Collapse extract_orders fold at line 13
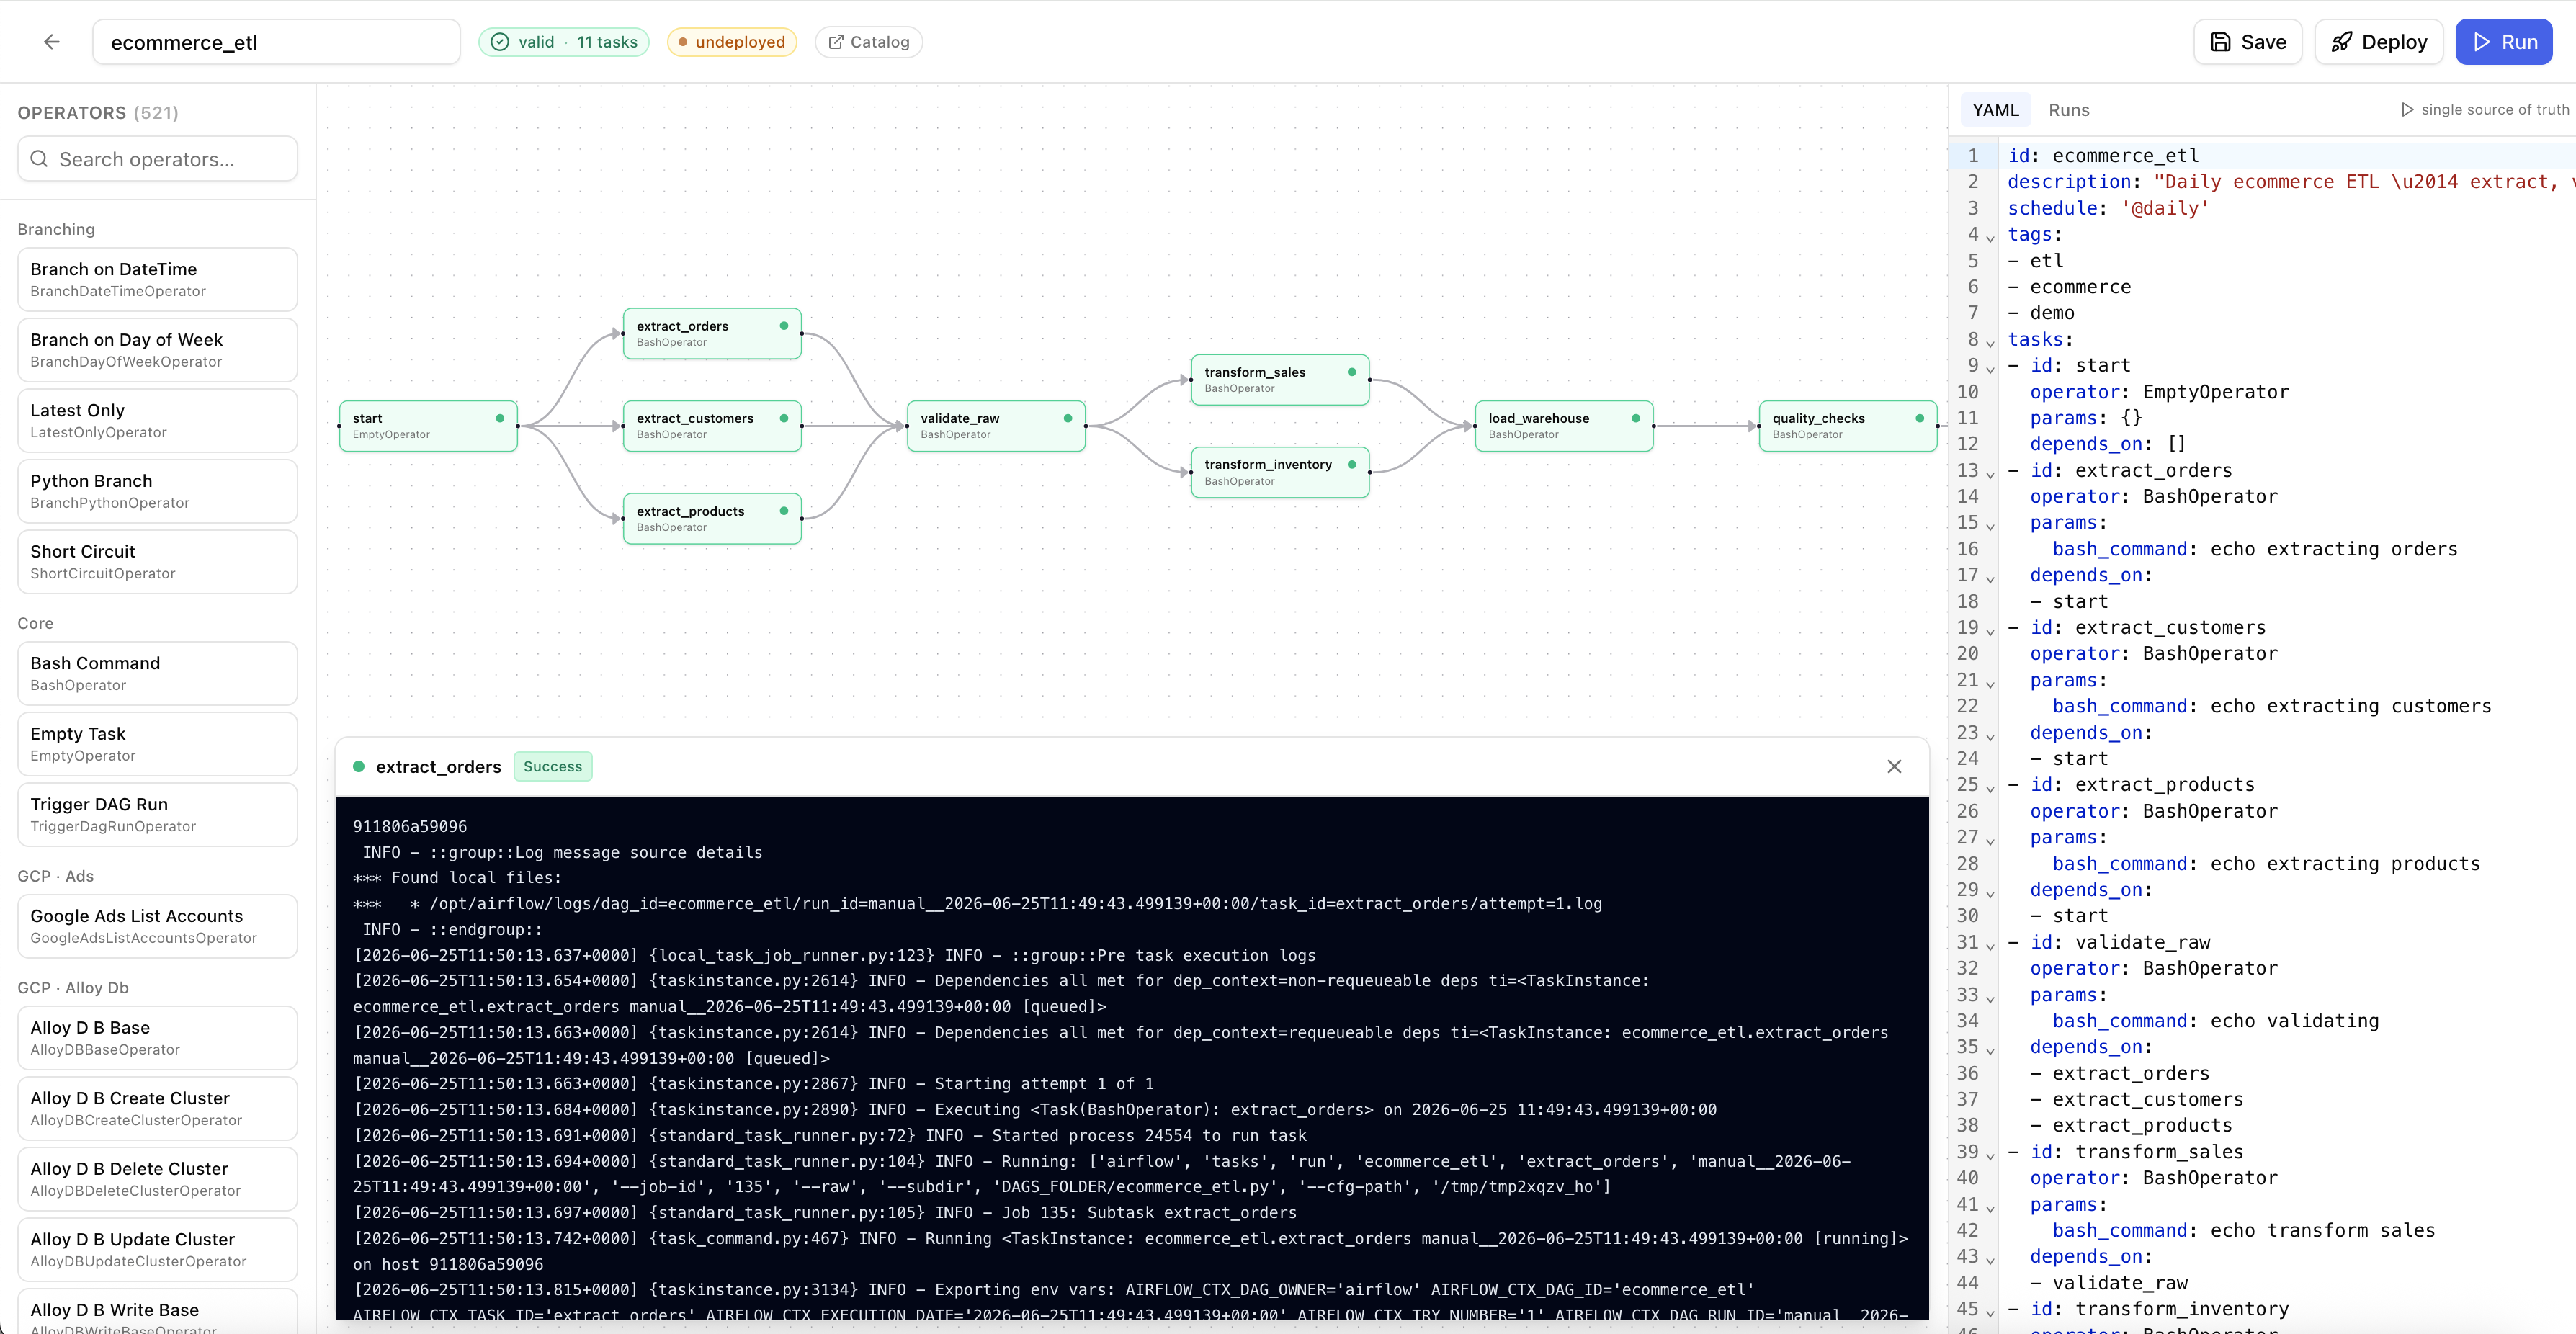 (x=1990, y=473)
